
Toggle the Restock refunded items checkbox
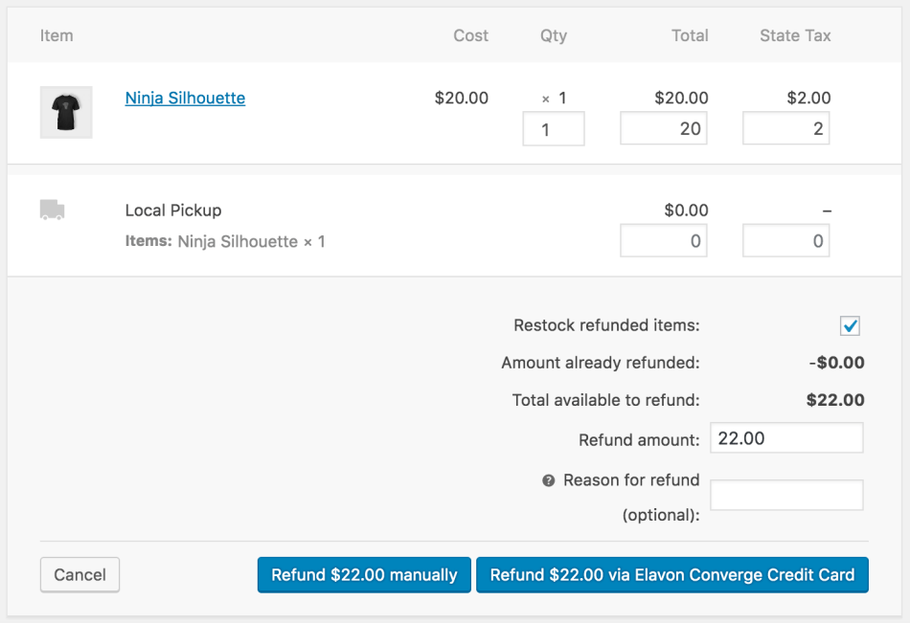pyautogui.click(x=850, y=326)
